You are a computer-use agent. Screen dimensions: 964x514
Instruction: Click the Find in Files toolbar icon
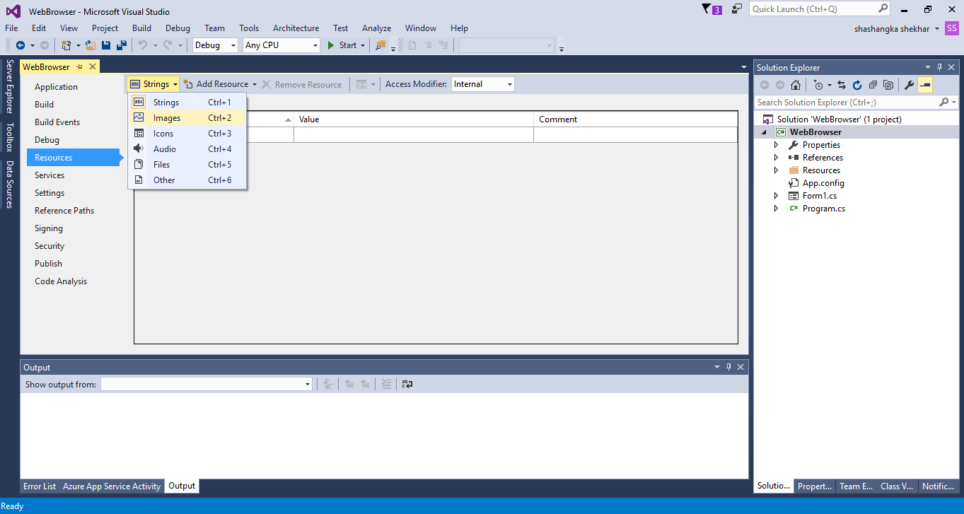[381, 45]
